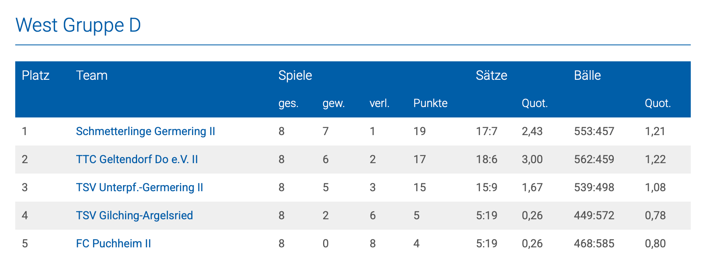Click the Punkte sub-header
This screenshot has height=275, width=708.
(430, 103)
